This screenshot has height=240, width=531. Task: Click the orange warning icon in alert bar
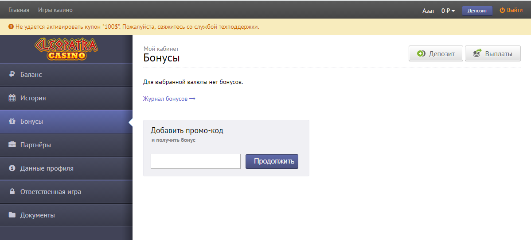click(11, 27)
